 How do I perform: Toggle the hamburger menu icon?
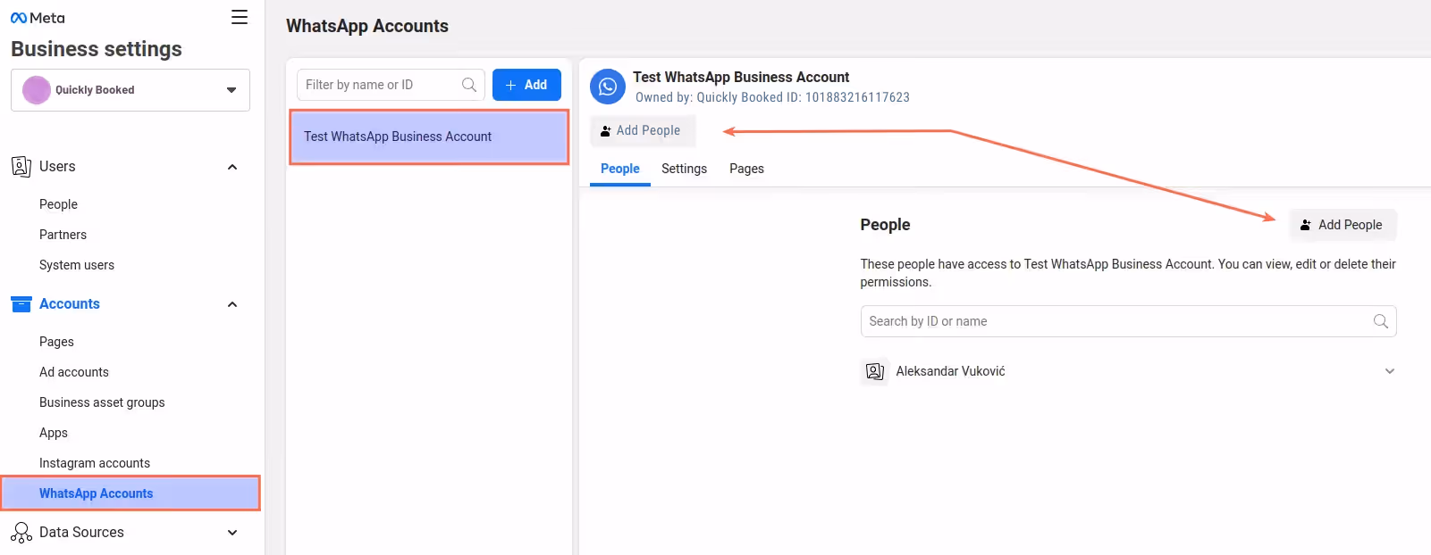coord(240,17)
